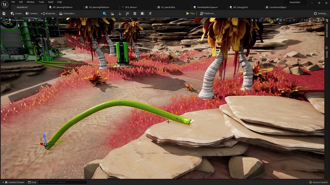Activate Mesh Paint mode icon
This screenshot has height=185, width=330.
coord(127,13)
